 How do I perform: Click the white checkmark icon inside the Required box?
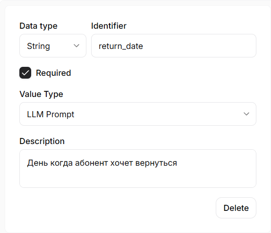pos(25,73)
